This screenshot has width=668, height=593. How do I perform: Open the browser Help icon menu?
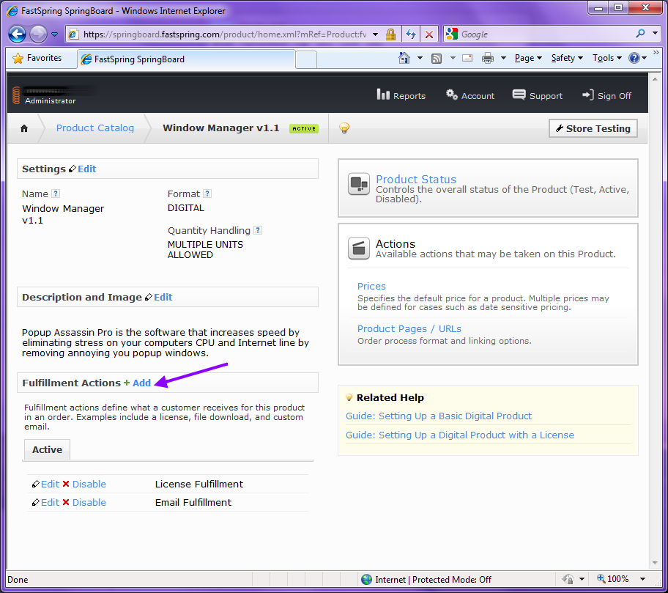(637, 58)
